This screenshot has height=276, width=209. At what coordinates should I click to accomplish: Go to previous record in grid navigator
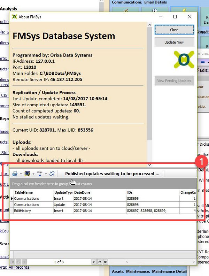pyautogui.click(x=24, y=262)
